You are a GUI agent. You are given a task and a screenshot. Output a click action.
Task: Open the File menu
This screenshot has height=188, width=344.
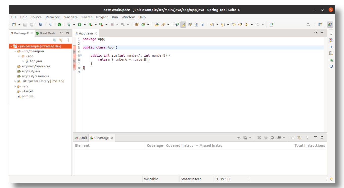click(x=14, y=17)
